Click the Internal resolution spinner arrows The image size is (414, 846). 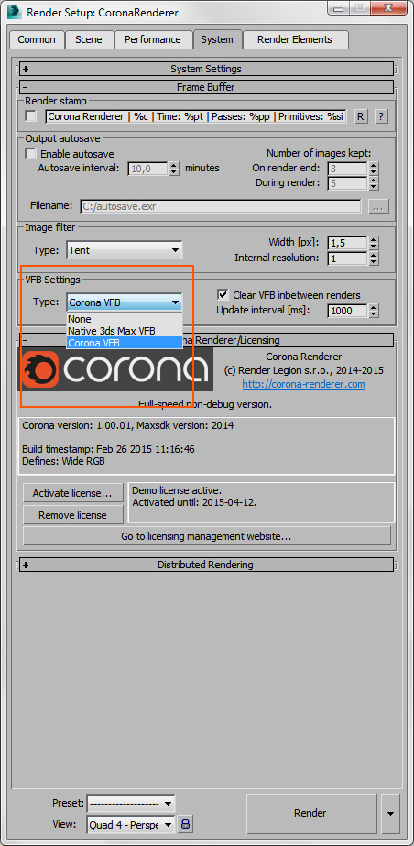tap(374, 258)
